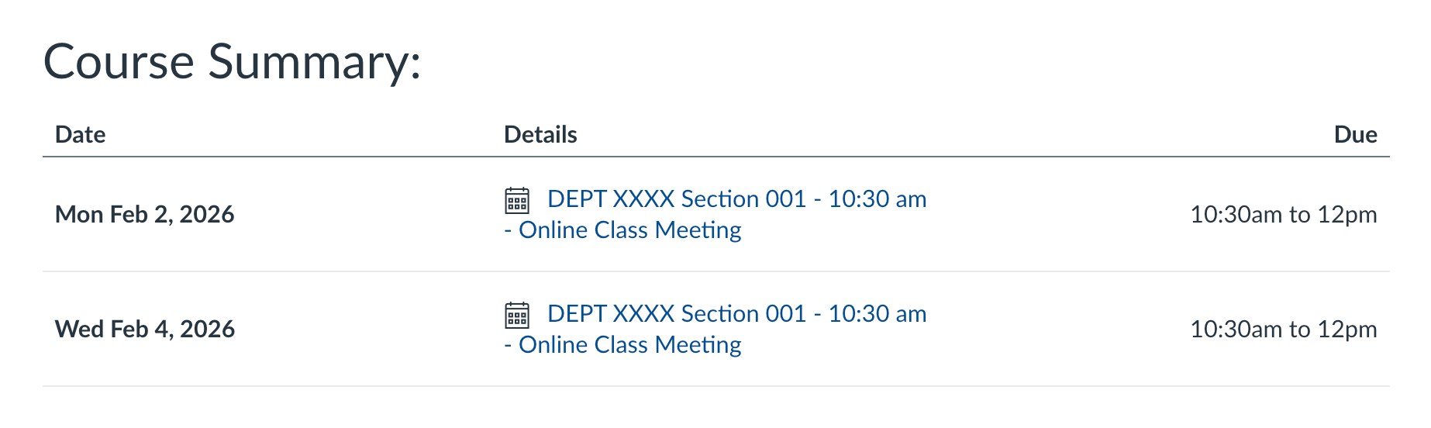Click "10:30 am" in the Feb 2 event title
Image resolution: width=1431 pixels, height=428 pixels.
tap(877, 199)
